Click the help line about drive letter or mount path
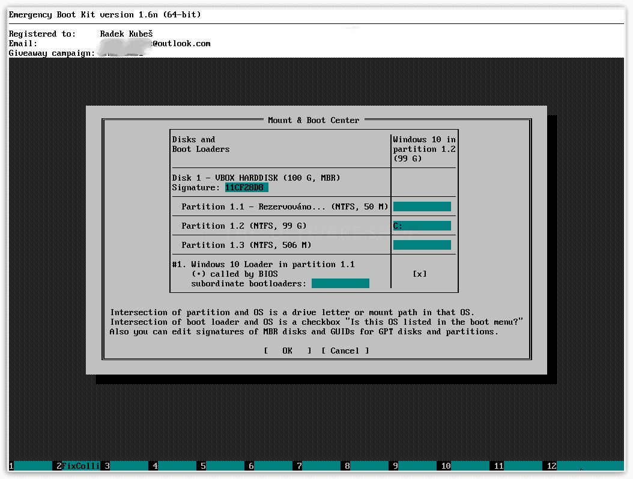The height and width of the screenshot is (479, 633). pos(292,312)
